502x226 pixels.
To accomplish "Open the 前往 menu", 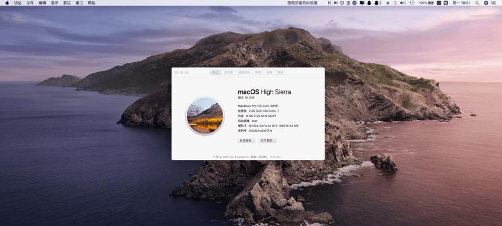I will click(67, 3).
